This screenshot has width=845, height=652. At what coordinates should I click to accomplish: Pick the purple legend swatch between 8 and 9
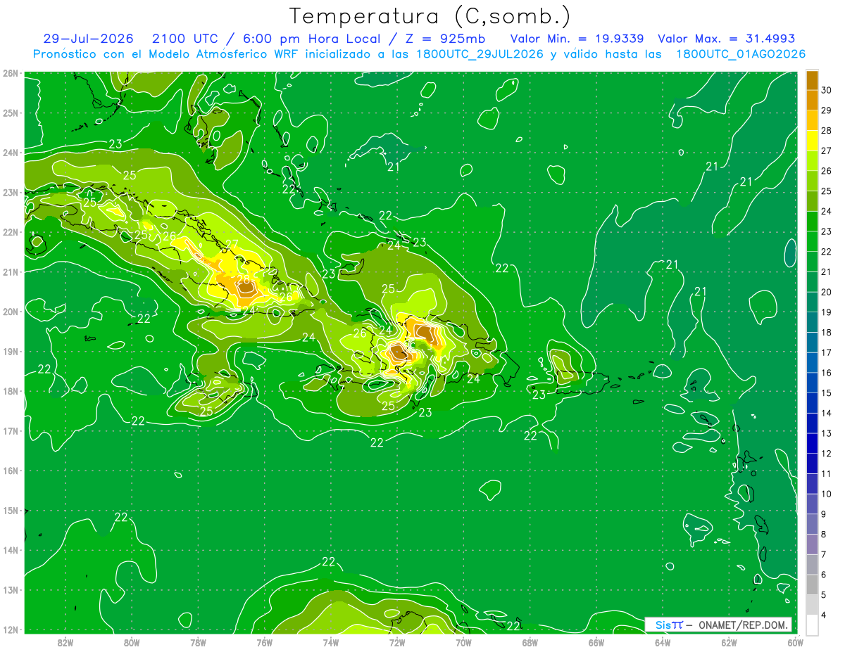pos(812,524)
